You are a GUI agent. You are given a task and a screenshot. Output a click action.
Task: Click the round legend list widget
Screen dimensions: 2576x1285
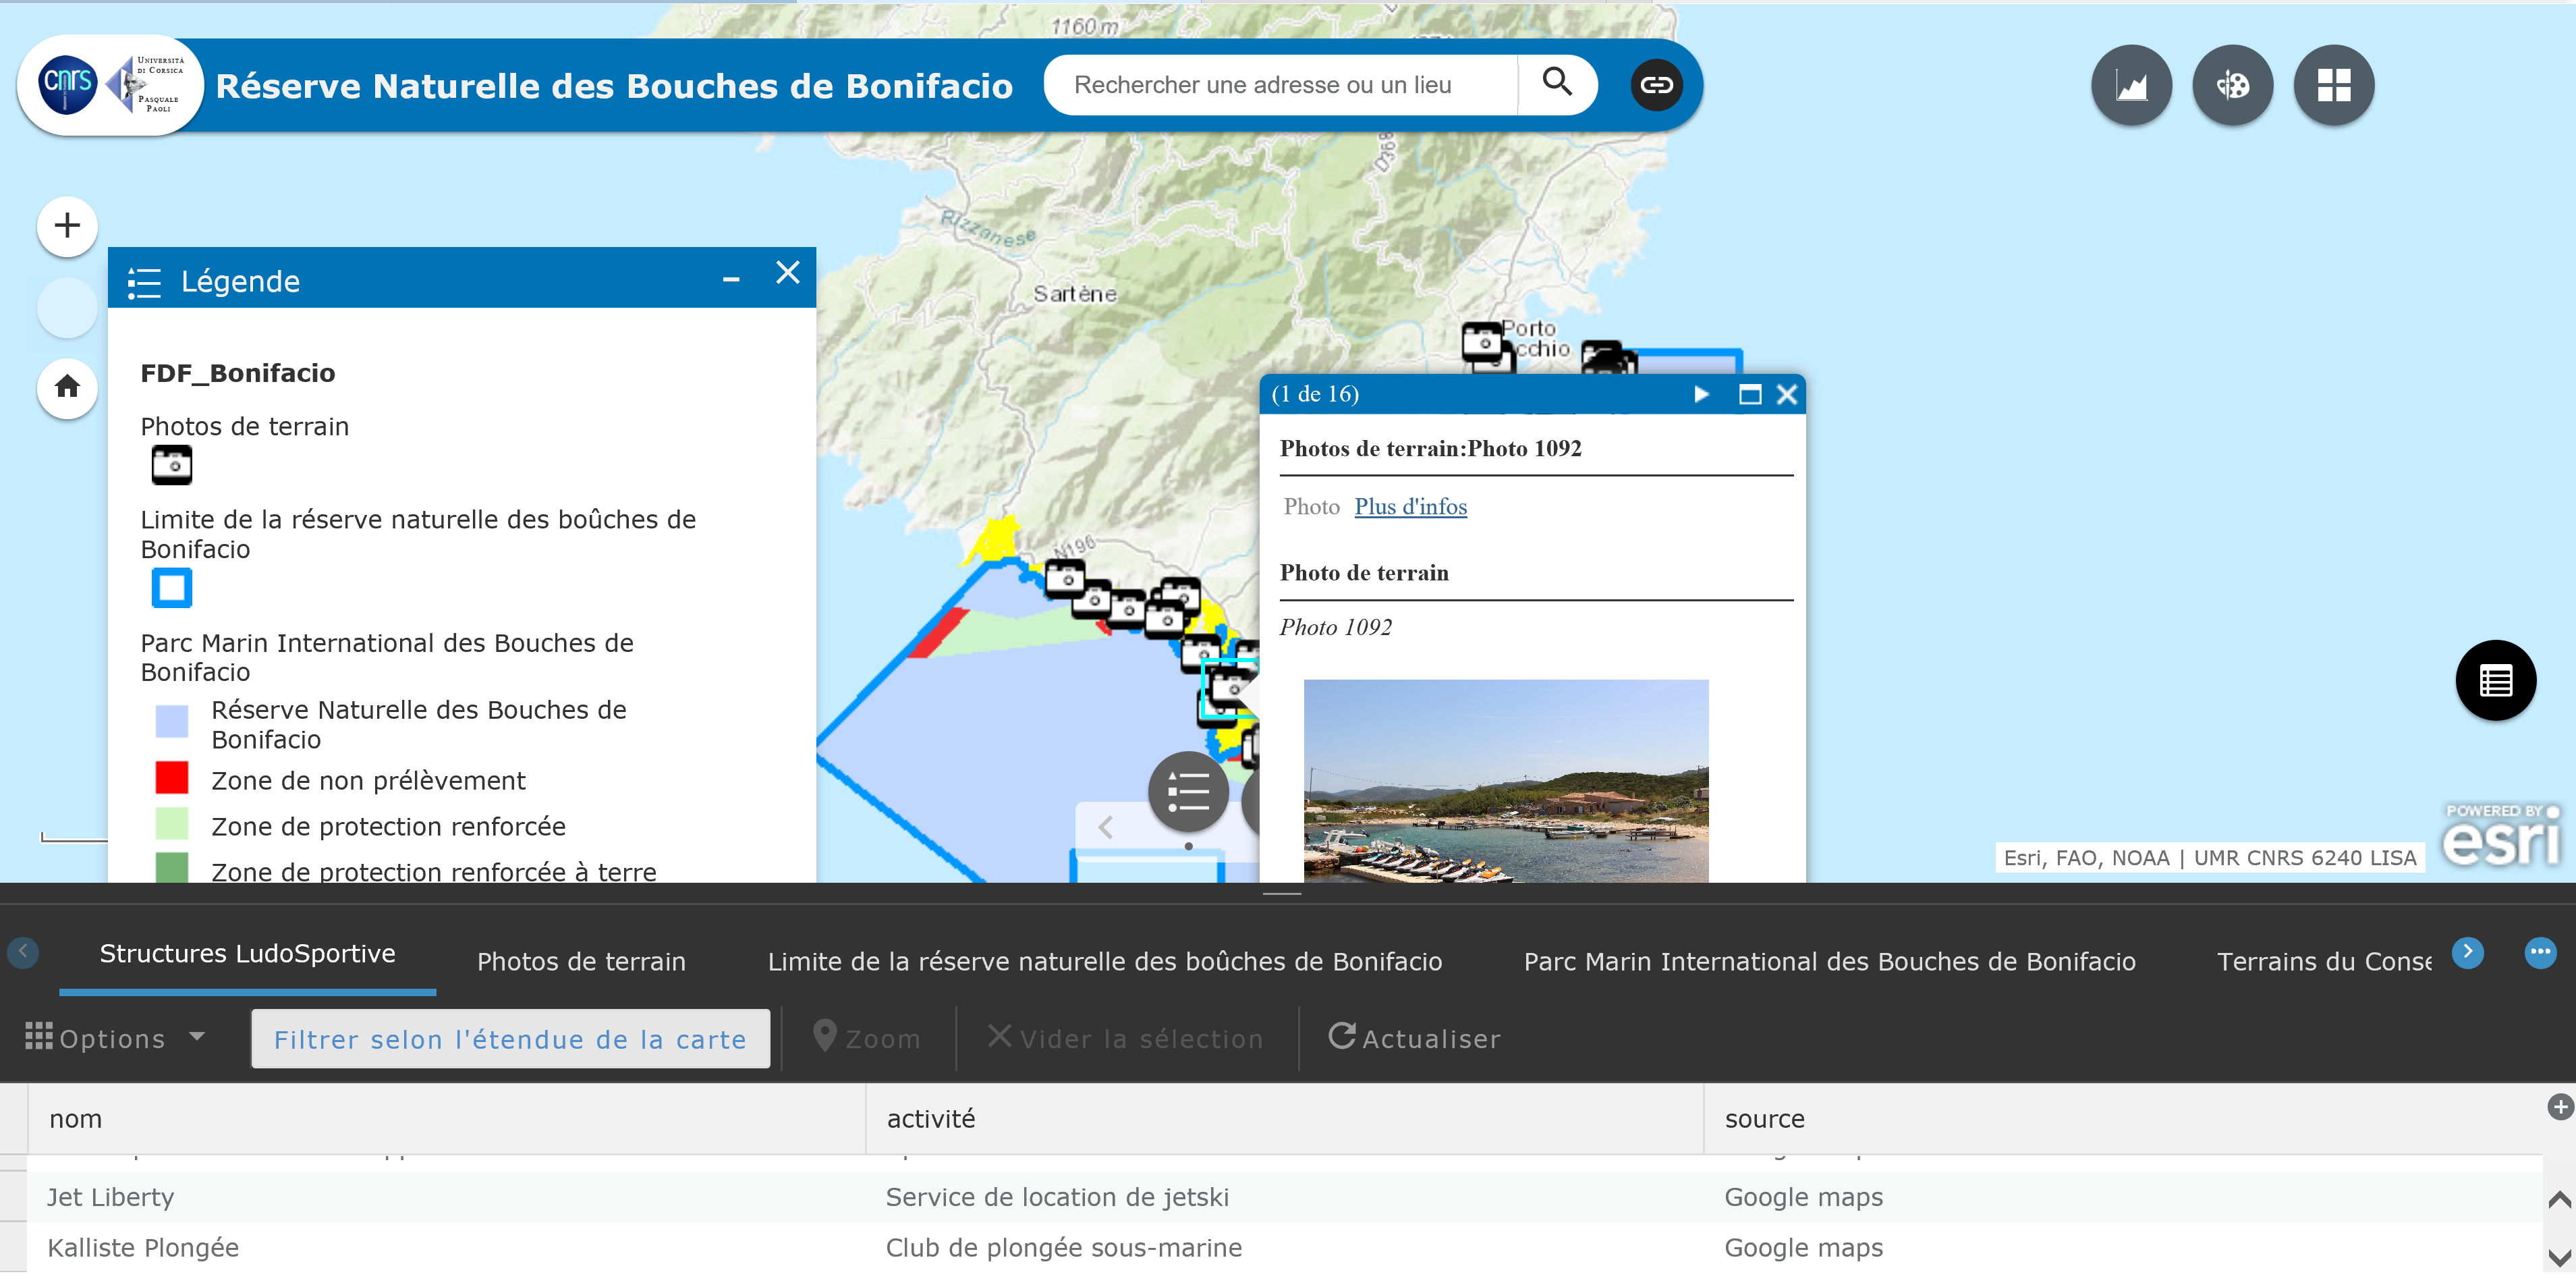pyautogui.click(x=1187, y=792)
